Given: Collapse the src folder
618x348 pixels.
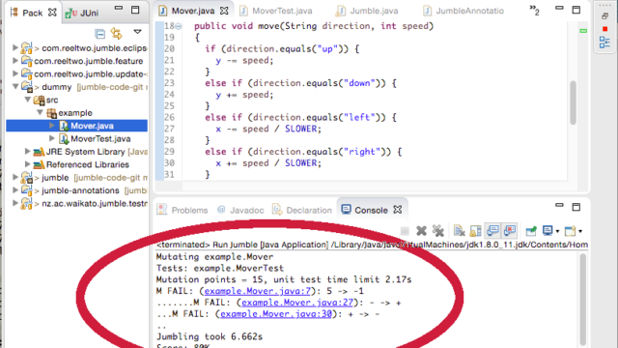Looking at the screenshot, I should (x=28, y=100).
